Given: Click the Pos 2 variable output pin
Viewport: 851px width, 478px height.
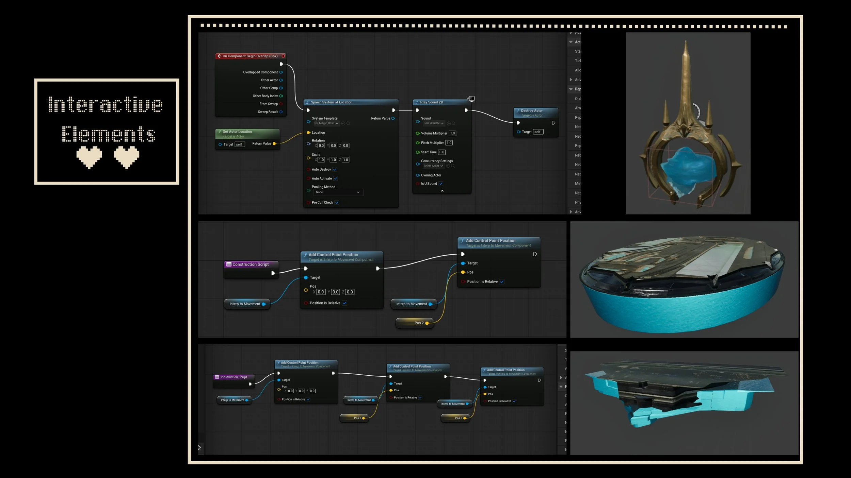Looking at the screenshot, I should point(427,323).
